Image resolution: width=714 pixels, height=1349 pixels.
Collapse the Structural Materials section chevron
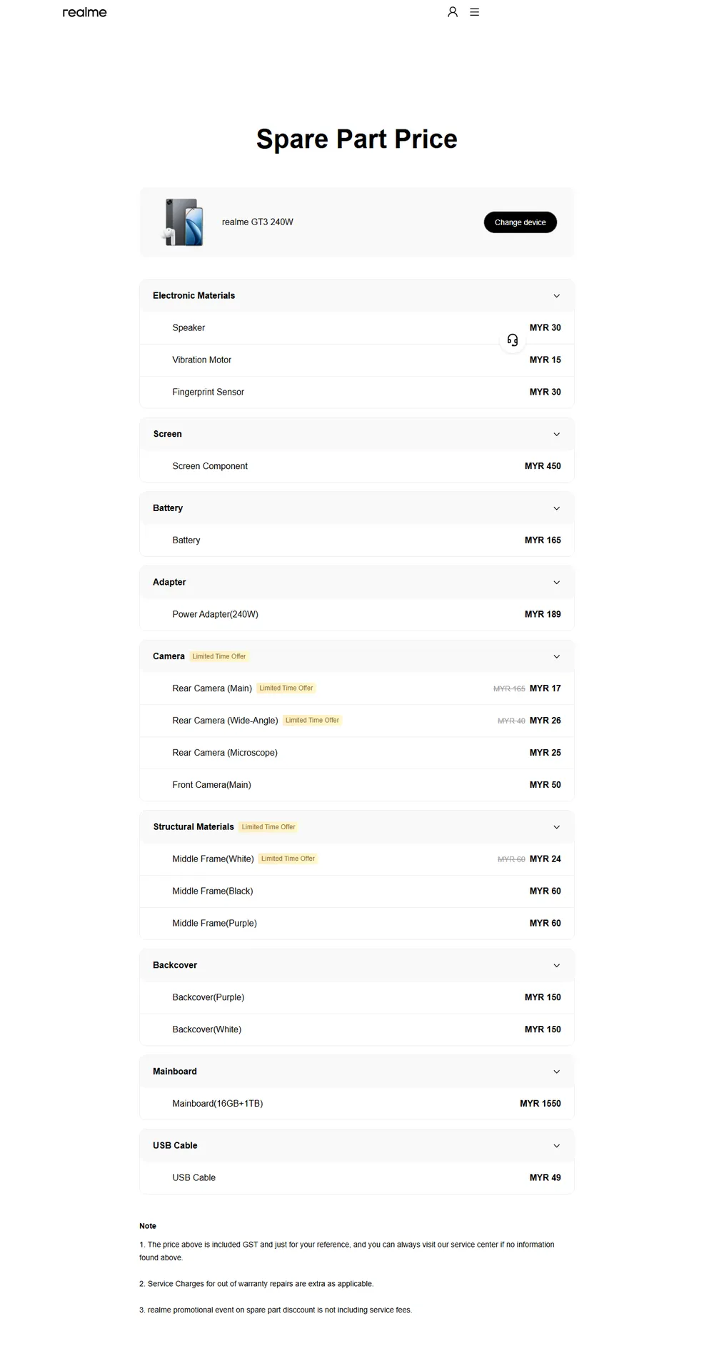coord(557,827)
